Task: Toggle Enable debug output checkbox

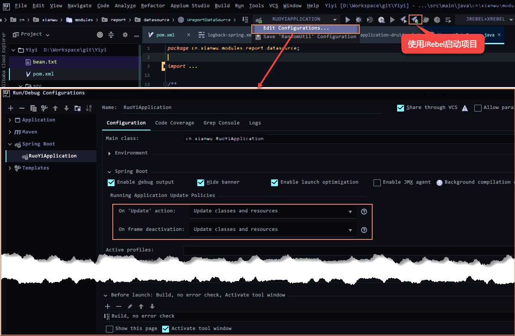Action: (111, 183)
